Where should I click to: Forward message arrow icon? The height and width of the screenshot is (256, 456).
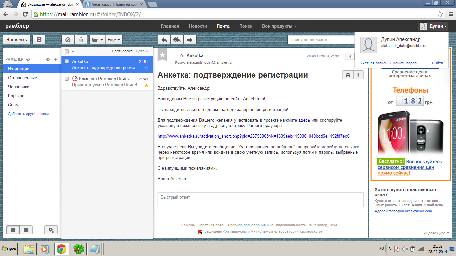[x=190, y=40]
